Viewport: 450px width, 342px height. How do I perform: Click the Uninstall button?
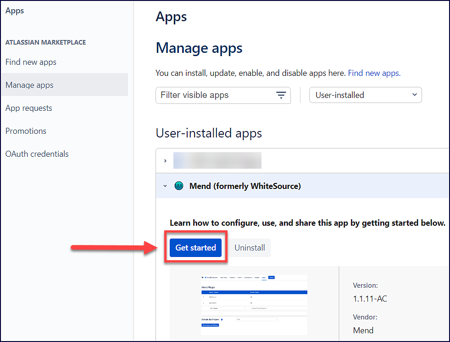pos(250,248)
